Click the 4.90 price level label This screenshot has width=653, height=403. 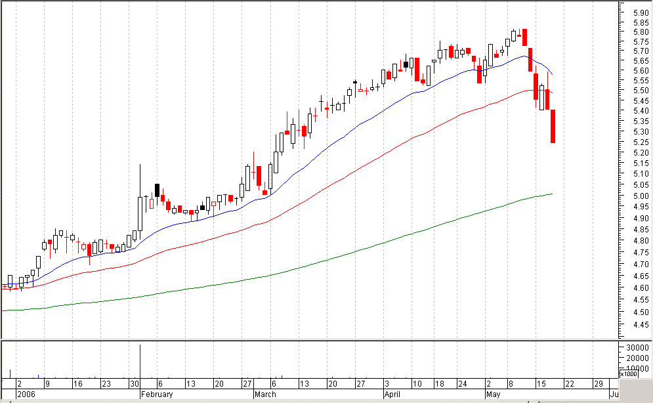tap(641, 218)
